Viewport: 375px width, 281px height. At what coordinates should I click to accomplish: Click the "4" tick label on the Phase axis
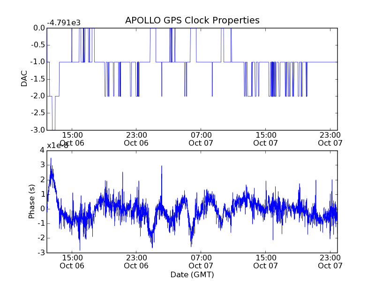43,150
